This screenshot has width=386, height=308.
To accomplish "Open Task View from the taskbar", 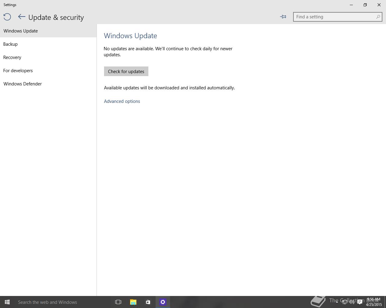I will [x=118, y=302].
